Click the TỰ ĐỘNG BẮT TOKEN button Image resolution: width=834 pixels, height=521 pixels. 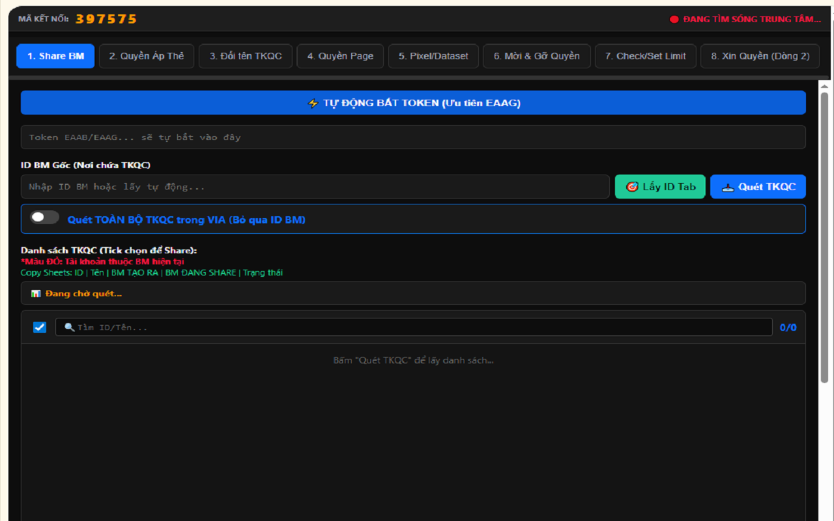pos(413,103)
